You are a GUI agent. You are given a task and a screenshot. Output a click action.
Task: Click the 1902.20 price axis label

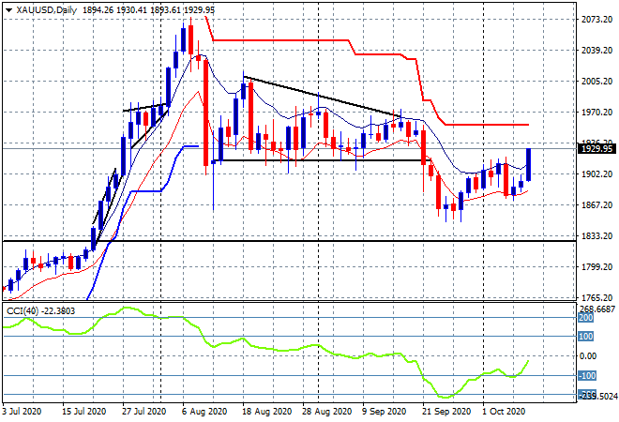596,174
